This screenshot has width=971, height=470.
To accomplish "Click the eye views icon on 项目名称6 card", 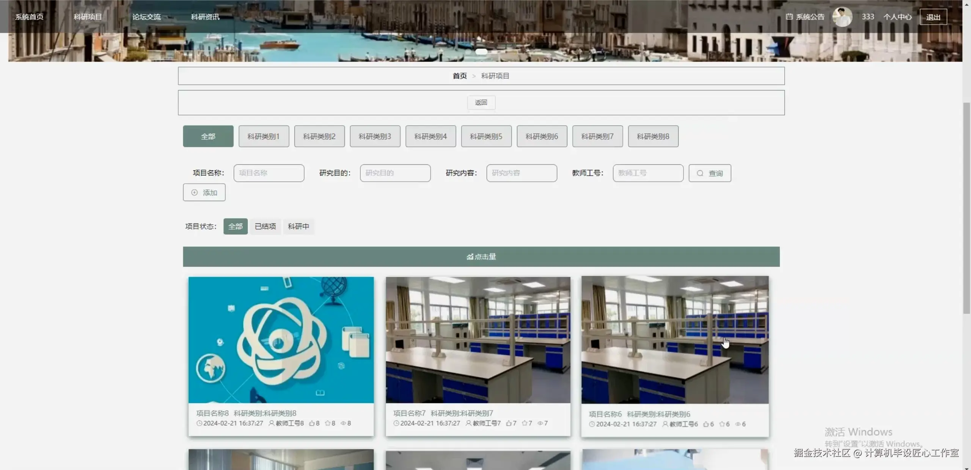I will pyautogui.click(x=738, y=424).
